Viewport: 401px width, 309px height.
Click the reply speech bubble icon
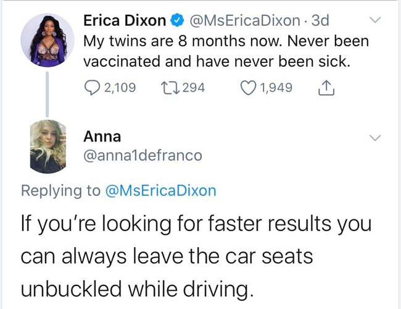[92, 88]
